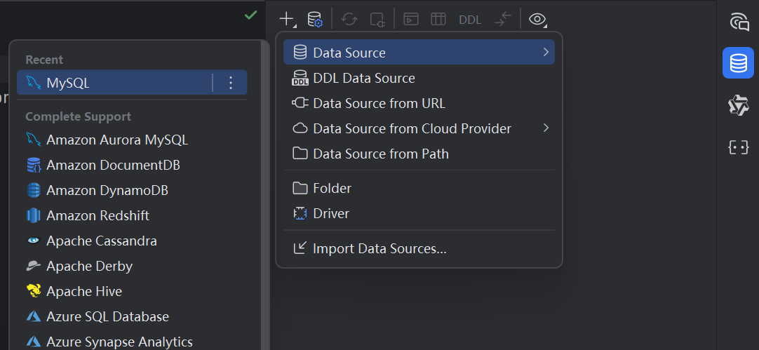Click the Refresh icon in toolbar
Image resolution: width=759 pixels, height=350 pixels.
click(349, 20)
